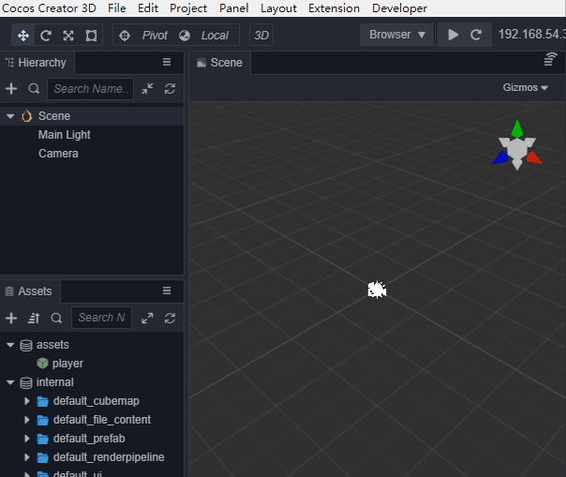
Task: Open the Edit menu
Action: pos(148,7)
